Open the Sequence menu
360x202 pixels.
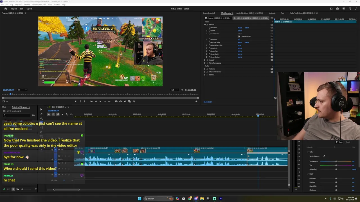pos(19,4)
